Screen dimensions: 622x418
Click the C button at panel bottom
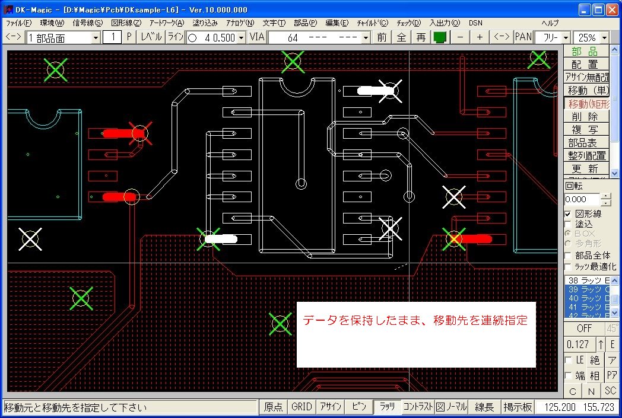(572, 391)
